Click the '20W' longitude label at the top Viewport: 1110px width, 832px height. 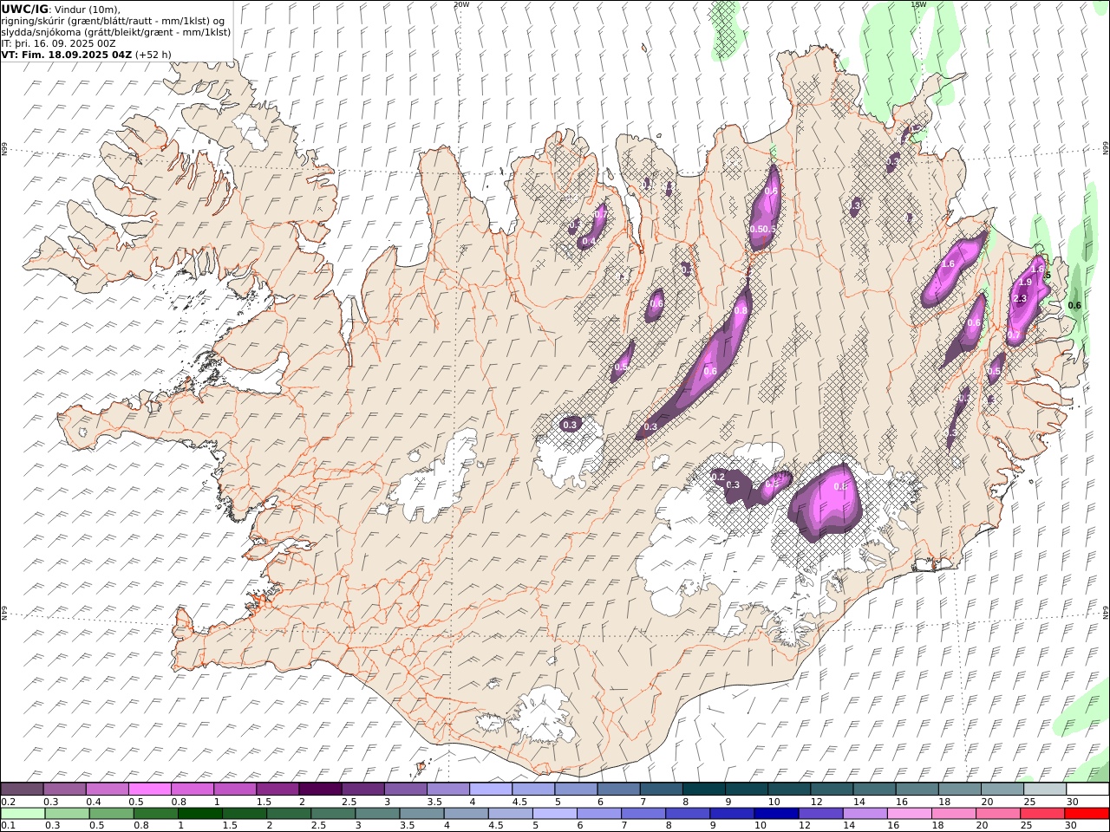(x=461, y=4)
